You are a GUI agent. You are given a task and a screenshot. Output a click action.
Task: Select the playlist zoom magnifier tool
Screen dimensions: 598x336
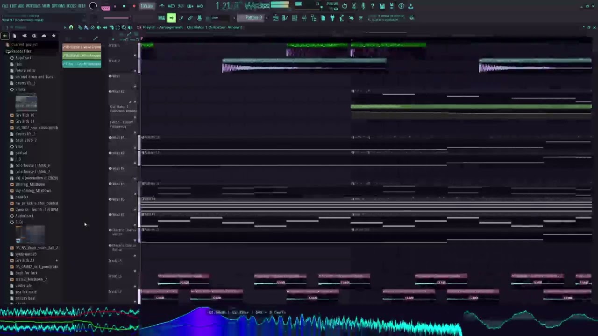[124, 27]
